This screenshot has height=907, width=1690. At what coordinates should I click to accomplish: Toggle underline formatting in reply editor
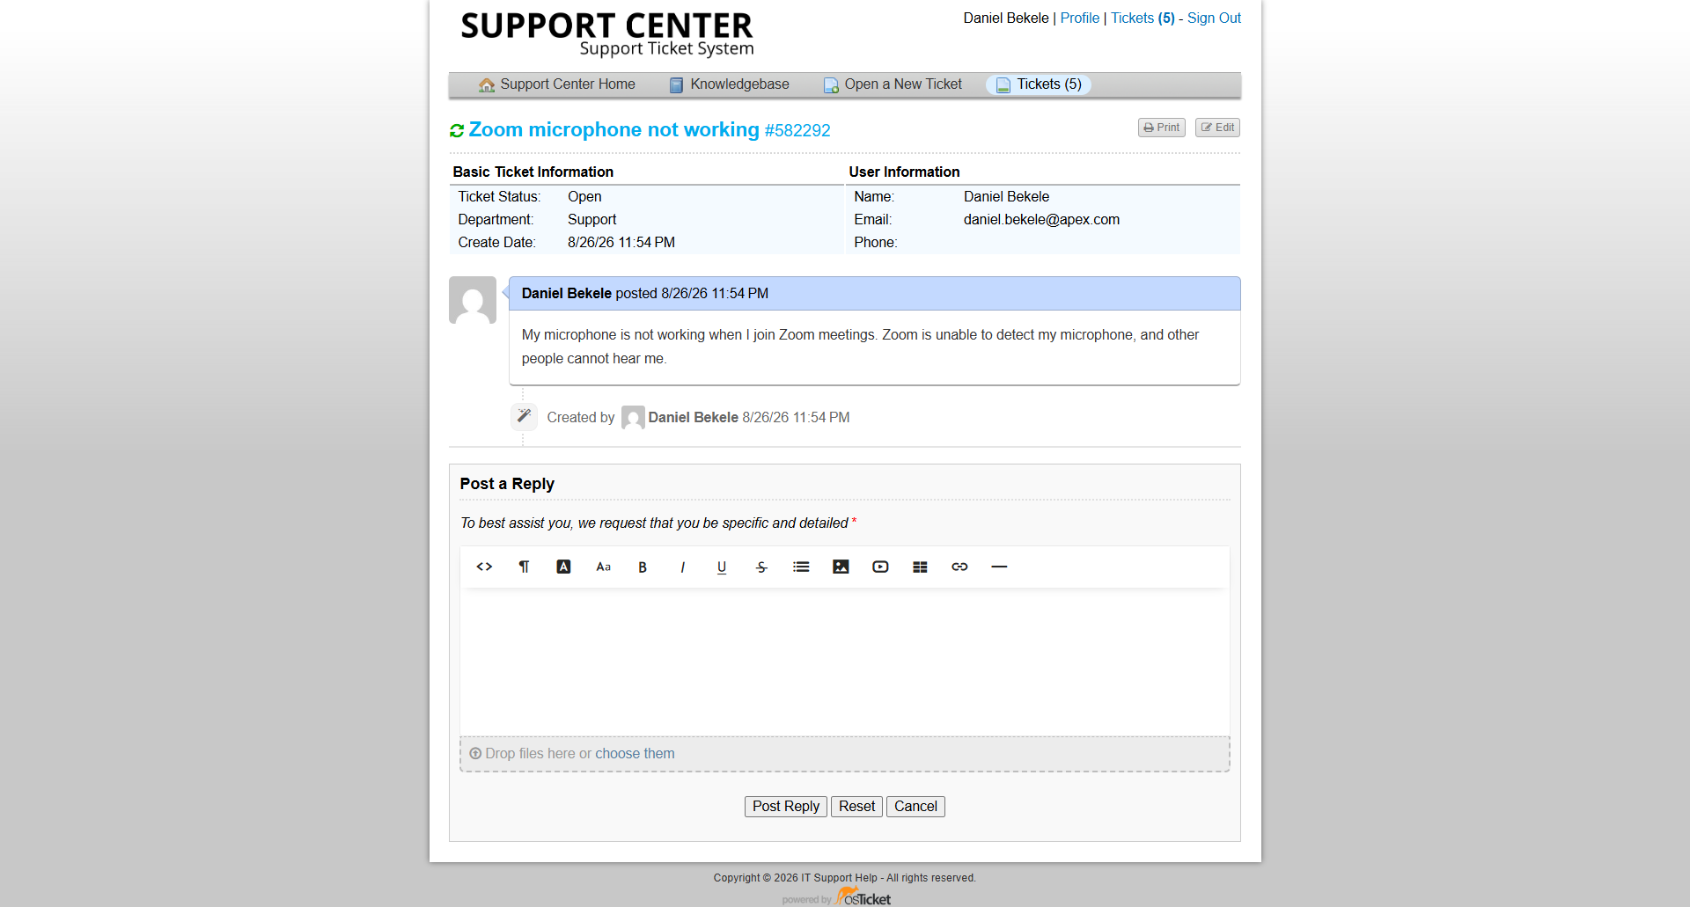click(722, 567)
